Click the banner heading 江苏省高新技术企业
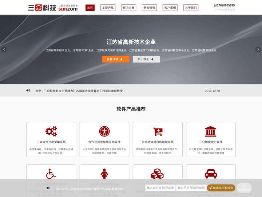The height and width of the screenshot is (197, 262). (x=131, y=42)
